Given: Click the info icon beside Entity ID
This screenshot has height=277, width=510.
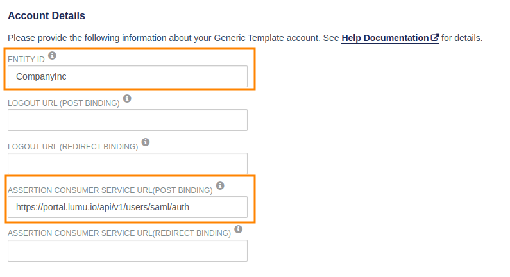Looking at the screenshot, I should (53, 56).
